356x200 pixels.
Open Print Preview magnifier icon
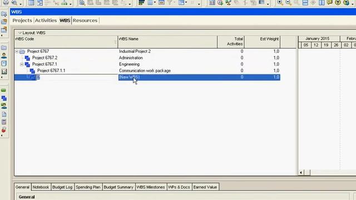pos(14,3)
